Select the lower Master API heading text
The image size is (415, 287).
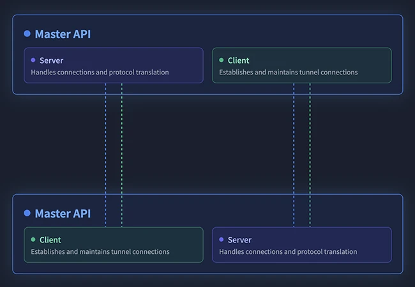coord(63,214)
